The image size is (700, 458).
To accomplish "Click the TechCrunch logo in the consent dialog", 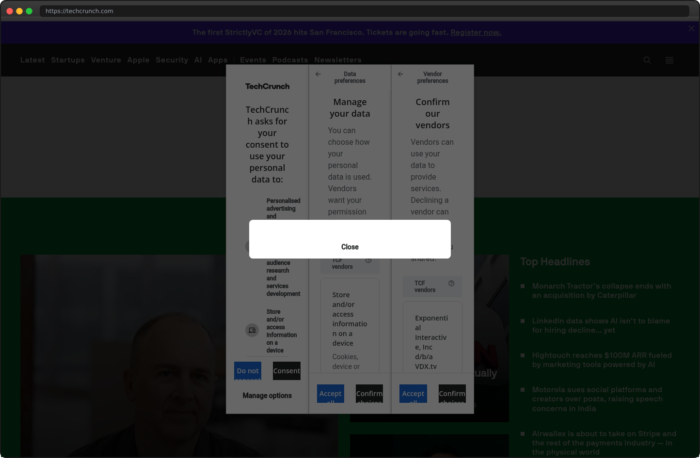I will pyautogui.click(x=267, y=86).
